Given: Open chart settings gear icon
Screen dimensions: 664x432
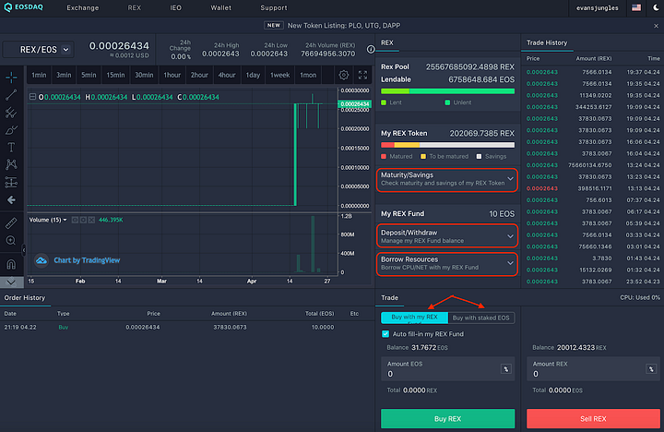Looking at the screenshot, I should pyautogui.click(x=344, y=75).
